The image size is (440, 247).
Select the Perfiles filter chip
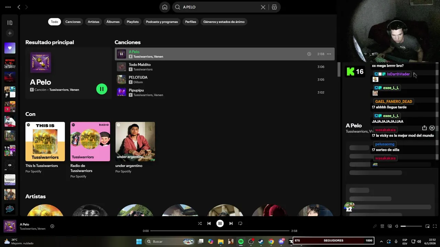pos(190,22)
